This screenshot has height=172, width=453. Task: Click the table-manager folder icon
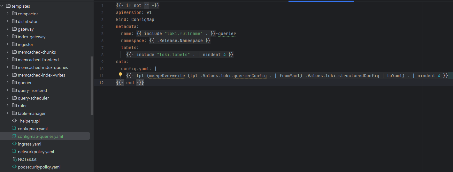(x=14, y=113)
